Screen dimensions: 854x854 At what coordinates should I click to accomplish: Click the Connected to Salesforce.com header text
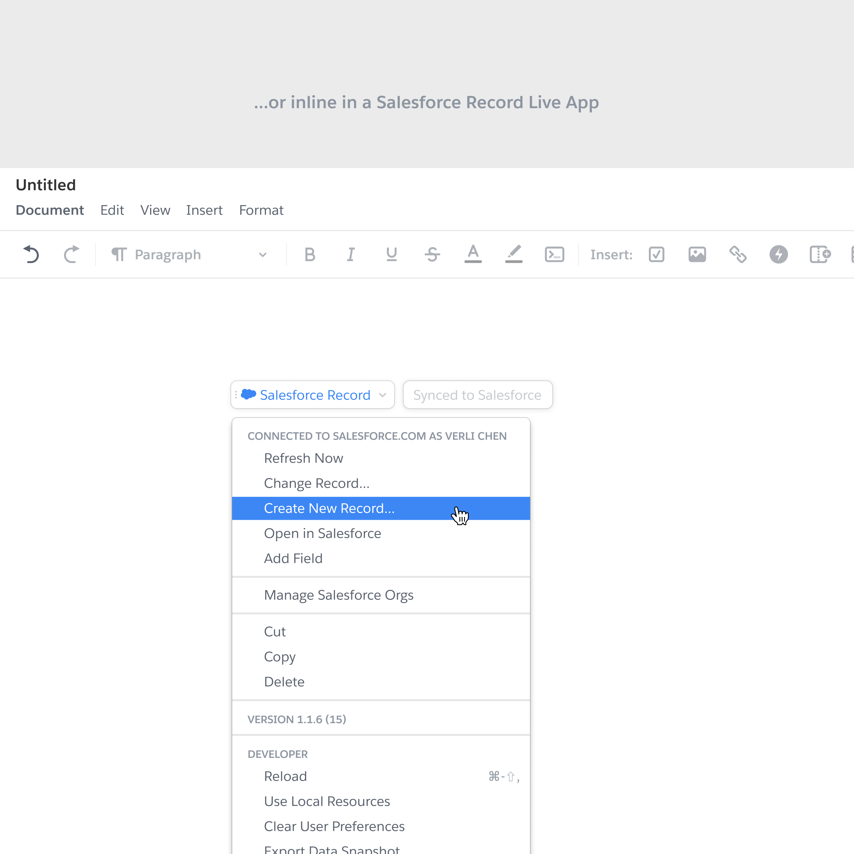[x=377, y=436]
